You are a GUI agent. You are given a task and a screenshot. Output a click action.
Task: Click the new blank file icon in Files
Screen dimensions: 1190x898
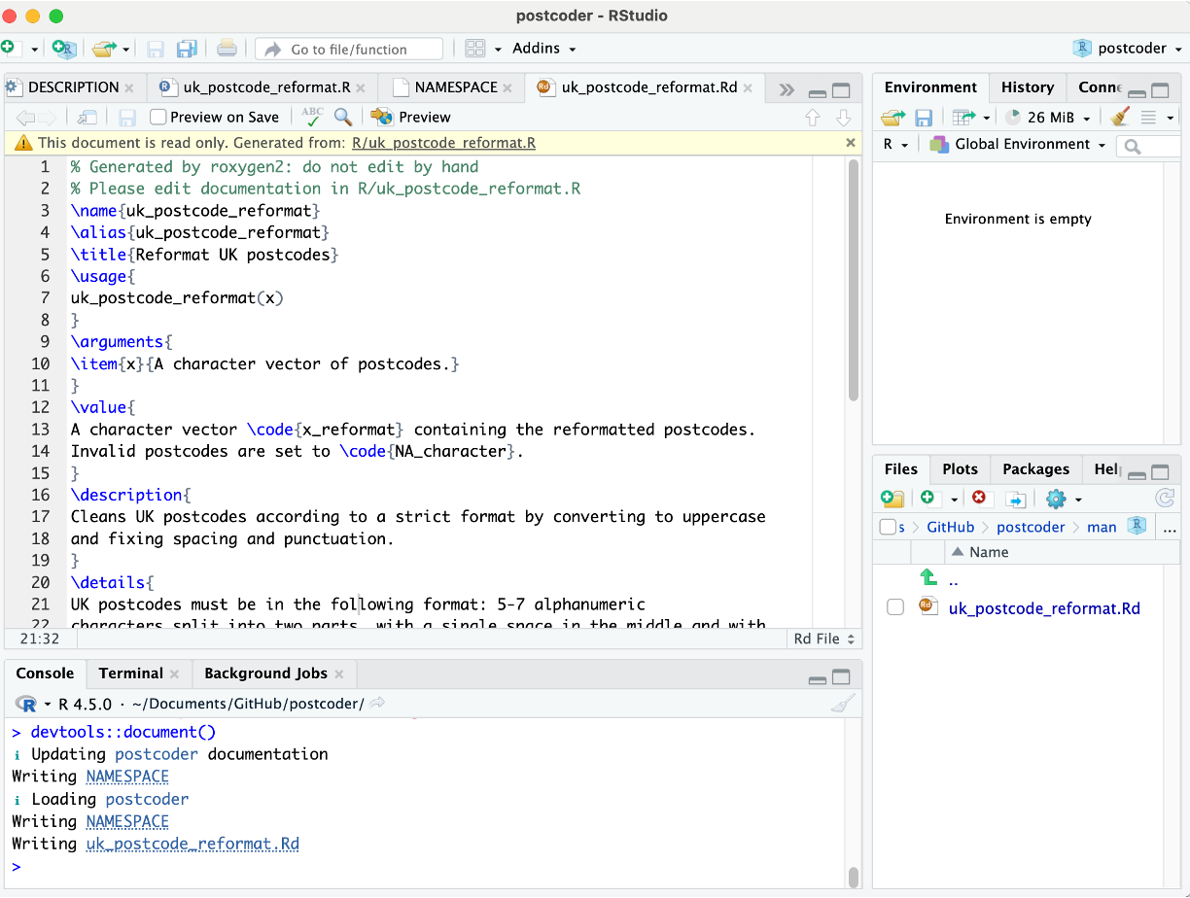pos(929,499)
